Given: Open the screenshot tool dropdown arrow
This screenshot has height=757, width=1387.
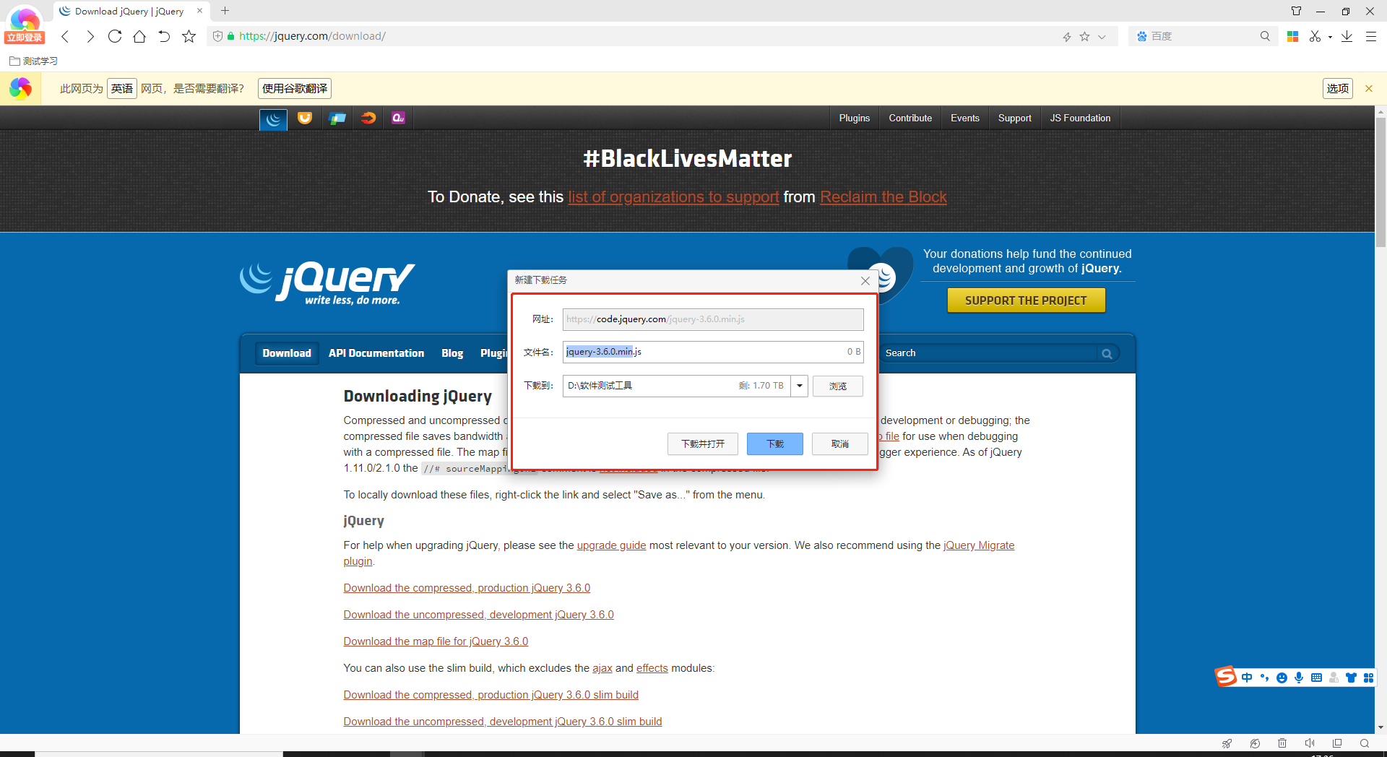Looking at the screenshot, I should coord(1330,37).
